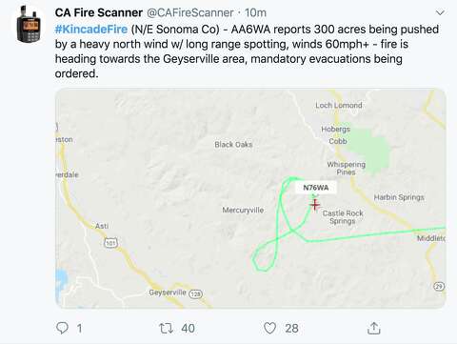Click the CA Fire Scanner profile avatar
Viewport: 457px width, 344px height.
click(x=29, y=25)
